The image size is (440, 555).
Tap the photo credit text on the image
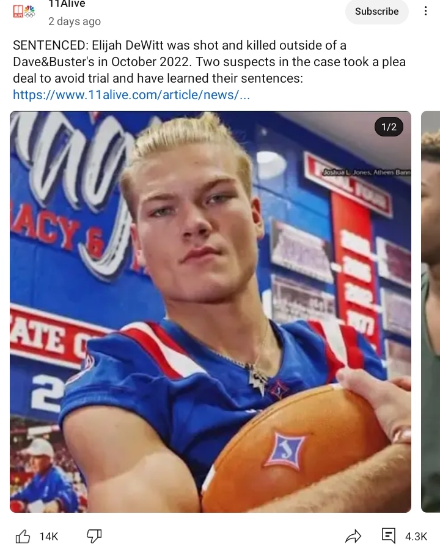367,173
